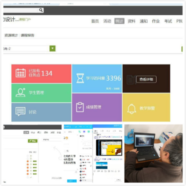
Task: Switch to the 首页 tab
Action: coord(95,21)
